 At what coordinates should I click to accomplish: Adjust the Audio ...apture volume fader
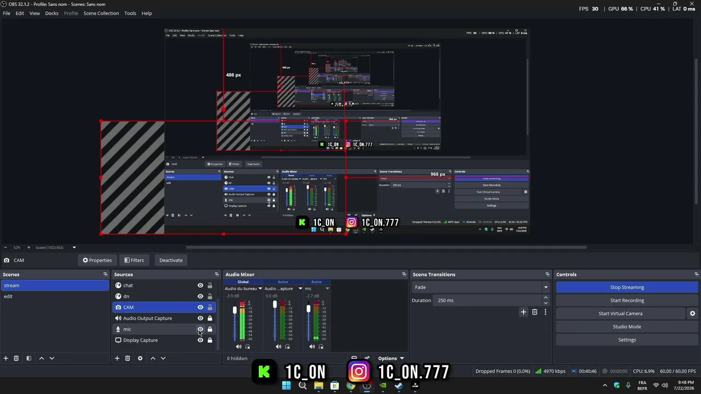click(x=275, y=305)
